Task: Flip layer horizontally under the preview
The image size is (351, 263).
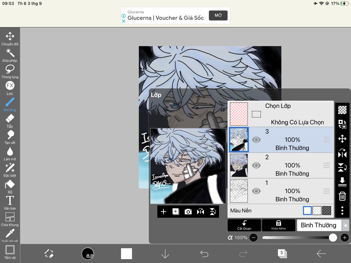Action: click(x=200, y=212)
